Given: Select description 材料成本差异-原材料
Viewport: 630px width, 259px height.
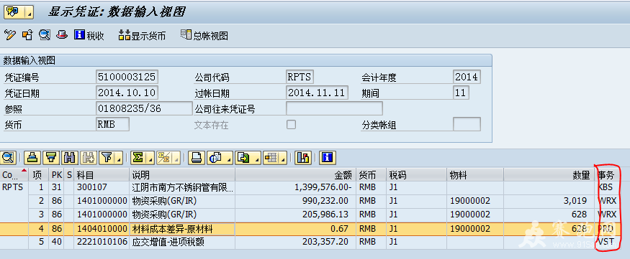Looking at the screenshot, I should pyautogui.click(x=182, y=229).
